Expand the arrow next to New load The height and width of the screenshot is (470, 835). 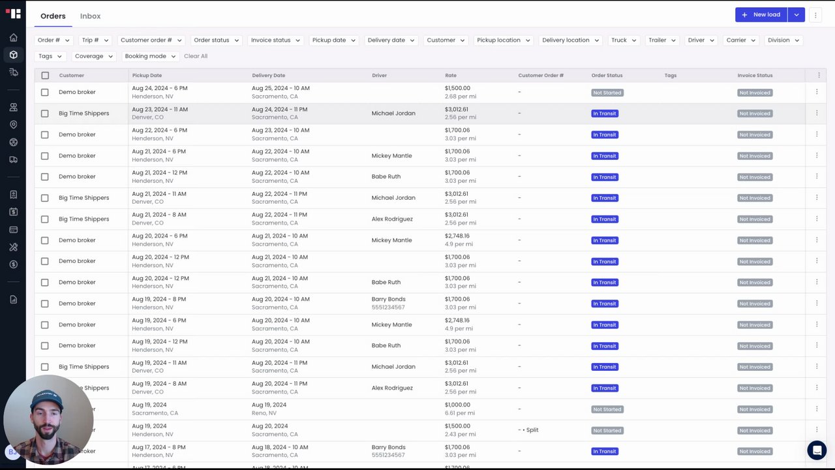796,15
